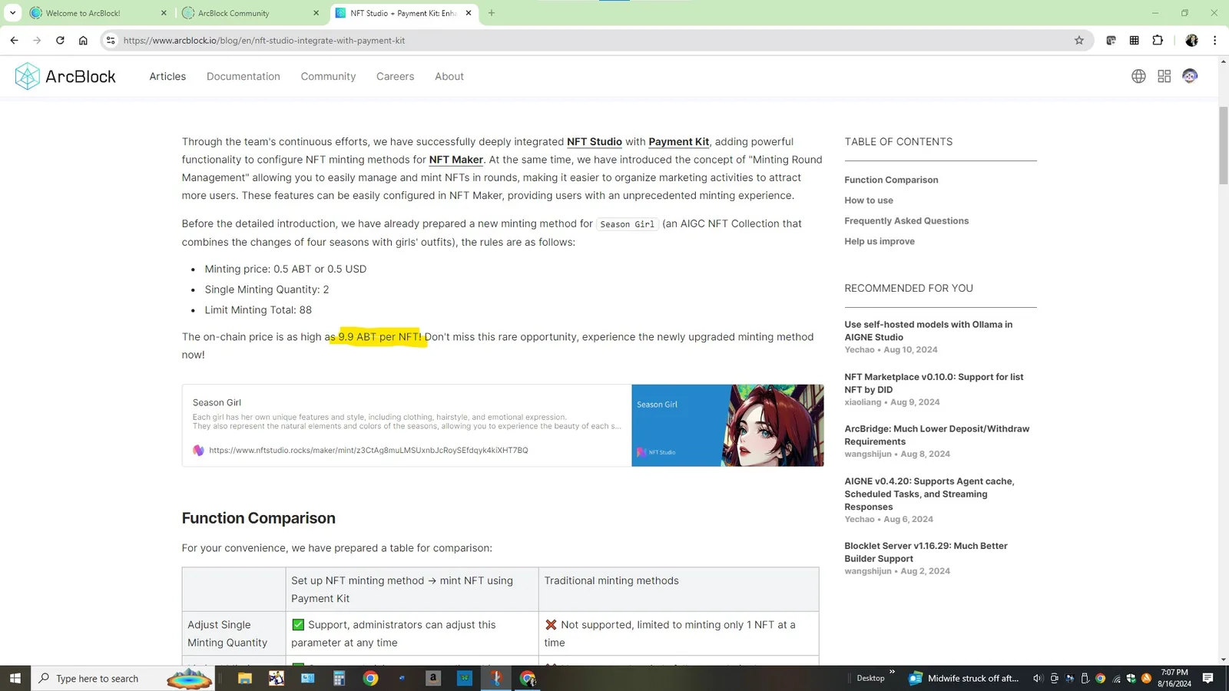Open the language globe icon

pos(1138,76)
